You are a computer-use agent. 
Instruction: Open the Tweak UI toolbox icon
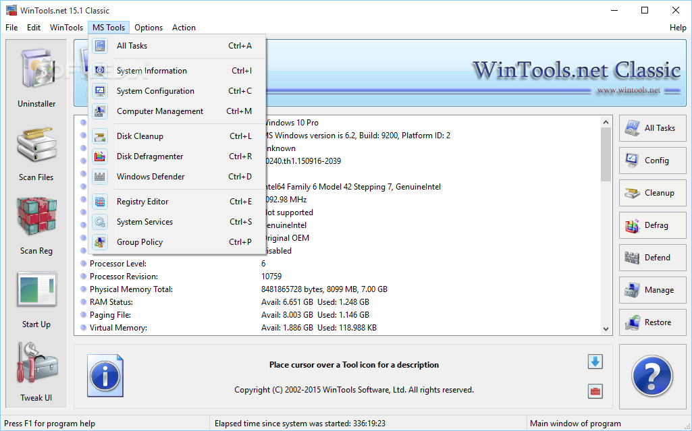click(x=37, y=362)
